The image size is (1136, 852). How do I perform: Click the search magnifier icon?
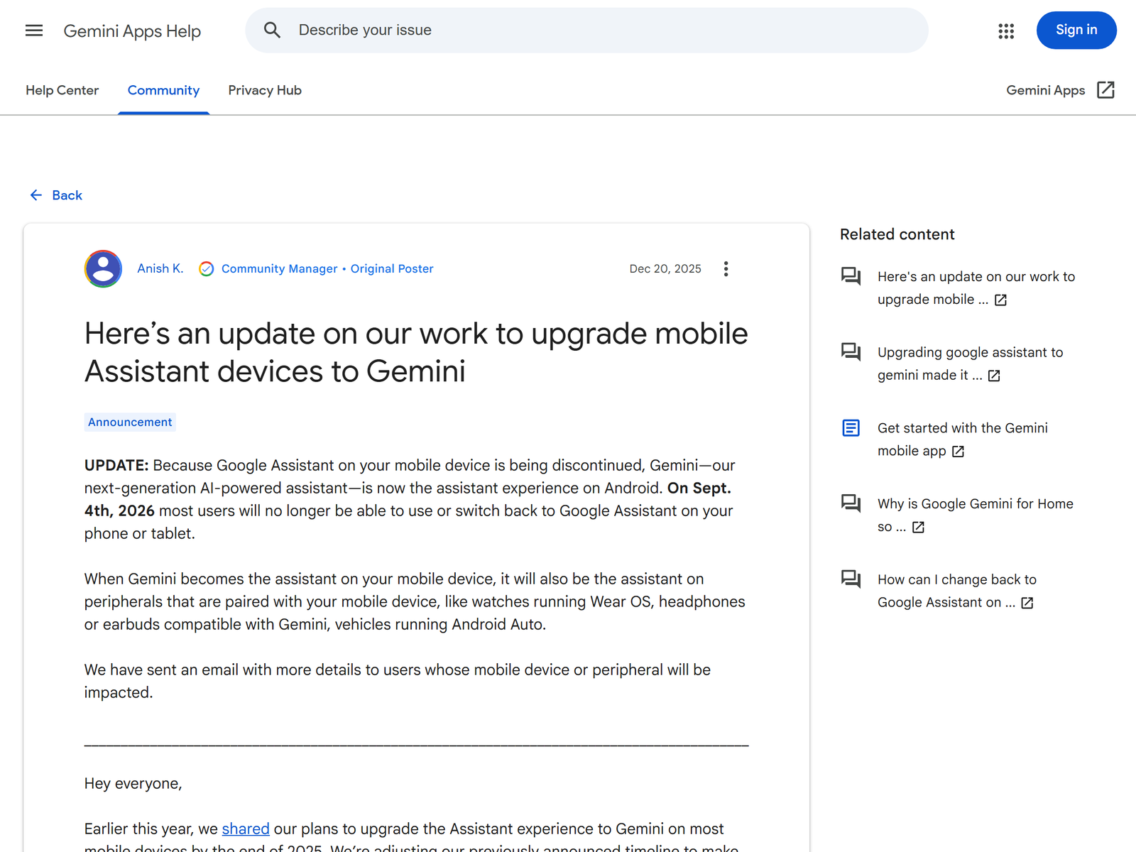(x=272, y=30)
